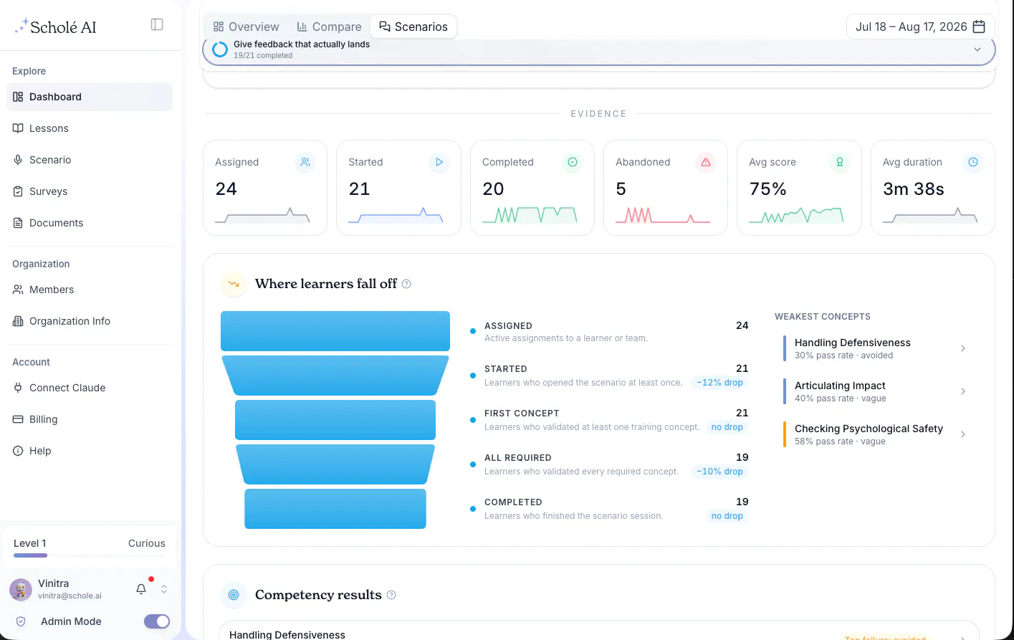Image resolution: width=1014 pixels, height=640 pixels.
Task: Open Connect Claude settings
Action: tap(90, 388)
